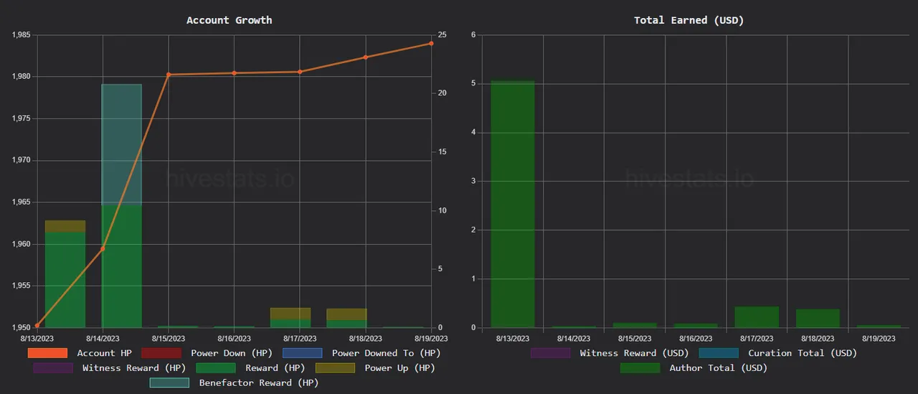Toggle the Author Total (USD) legend swatch
Viewport: 918px width, 394px height.
click(x=640, y=368)
